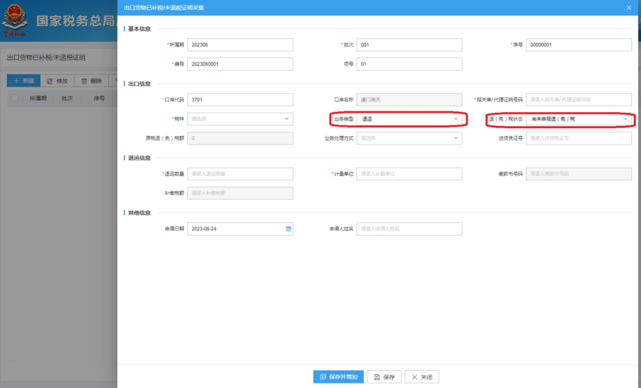Click 出口货物已补税/未退税证明 page title in background

click(46, 58)
